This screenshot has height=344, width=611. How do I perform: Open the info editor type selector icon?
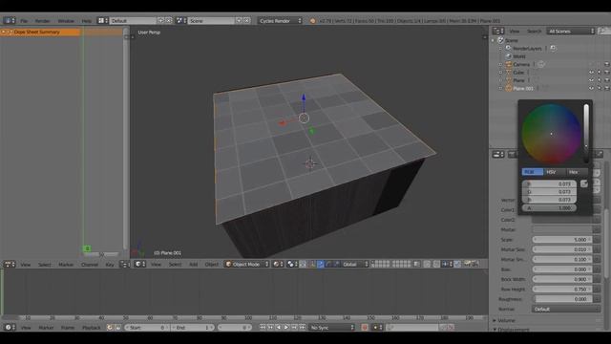[x=10, y=20]
